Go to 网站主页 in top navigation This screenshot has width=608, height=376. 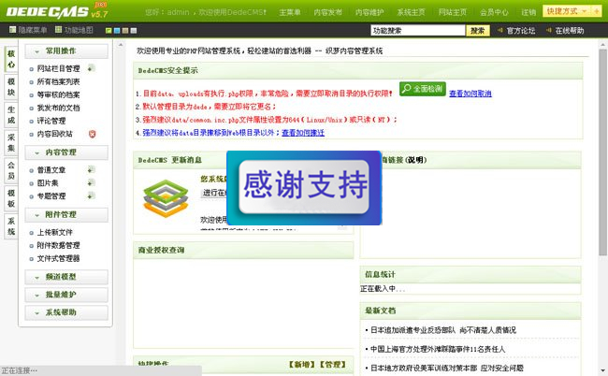click(453, 12)
